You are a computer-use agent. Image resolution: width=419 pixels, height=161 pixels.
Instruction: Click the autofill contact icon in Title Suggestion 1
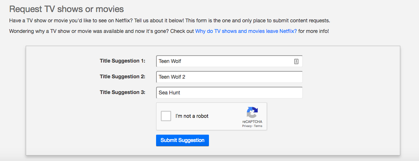(296, 61)
